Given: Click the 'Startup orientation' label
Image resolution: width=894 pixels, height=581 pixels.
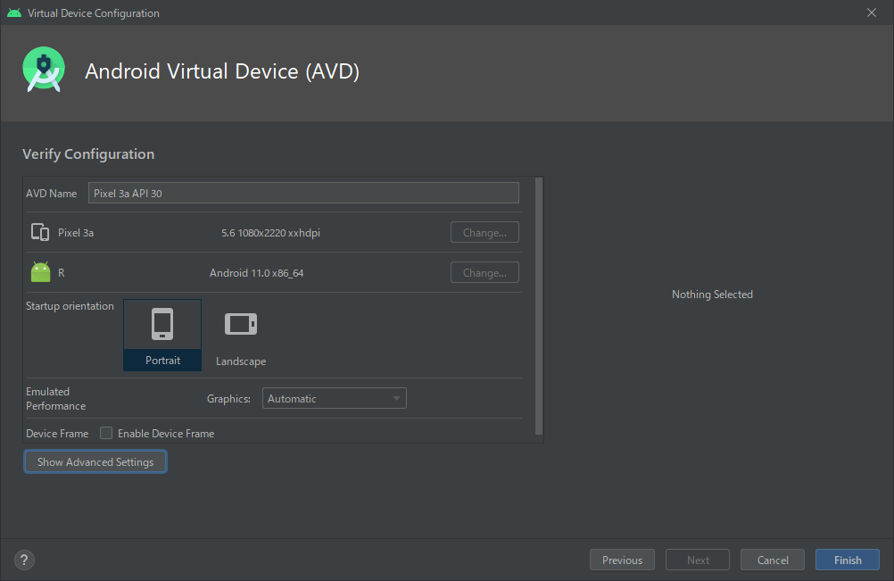Looking at the screenshot, I should click(x=70, y=306).
